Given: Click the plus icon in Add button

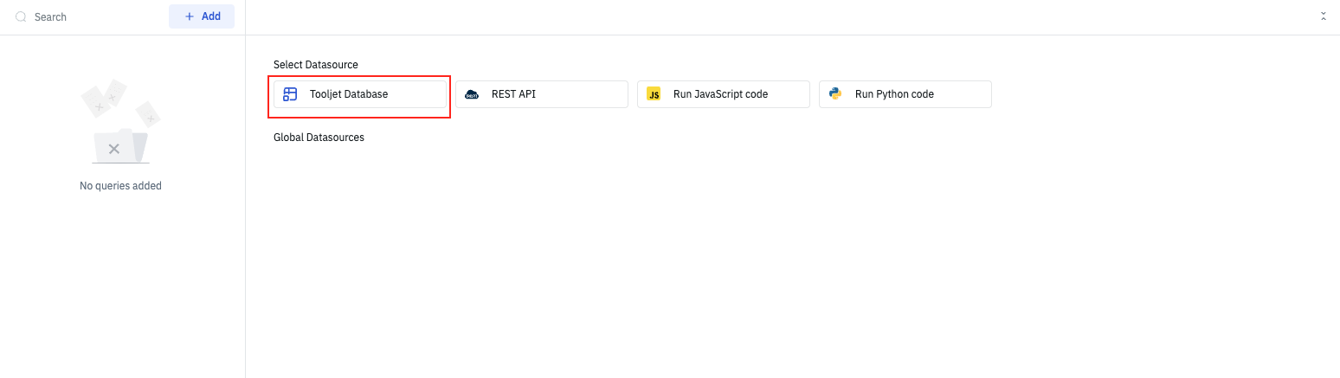Looking at the screenshot, I should click(190, 16).
